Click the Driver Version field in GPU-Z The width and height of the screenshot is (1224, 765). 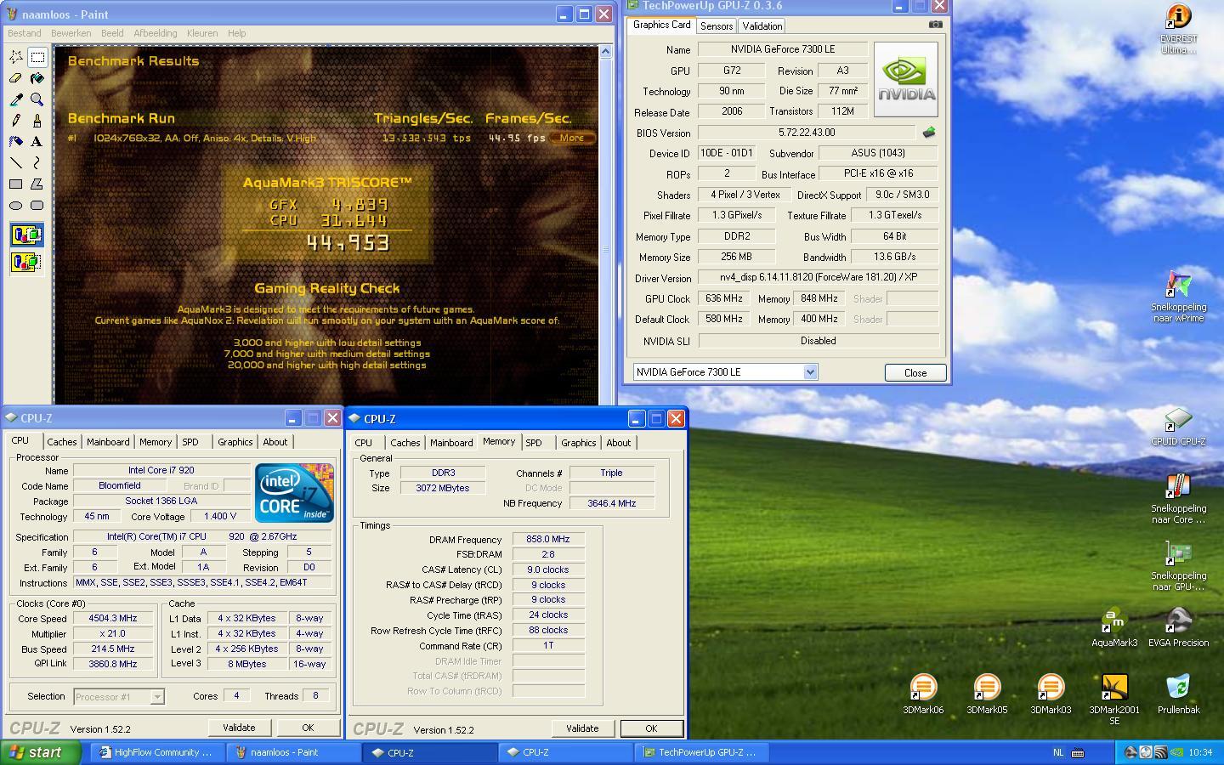[x=818, y=277]
